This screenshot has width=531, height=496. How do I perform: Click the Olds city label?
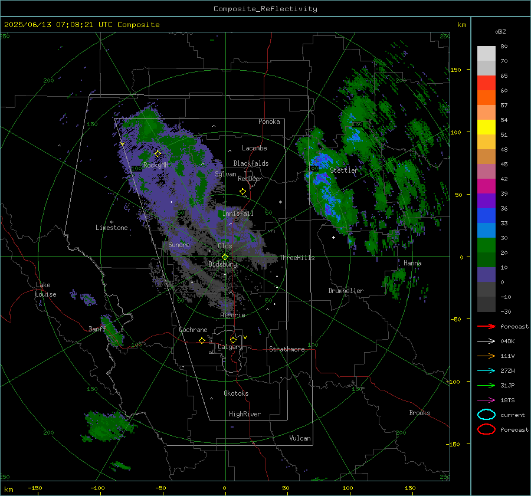[x=225, y=246]
